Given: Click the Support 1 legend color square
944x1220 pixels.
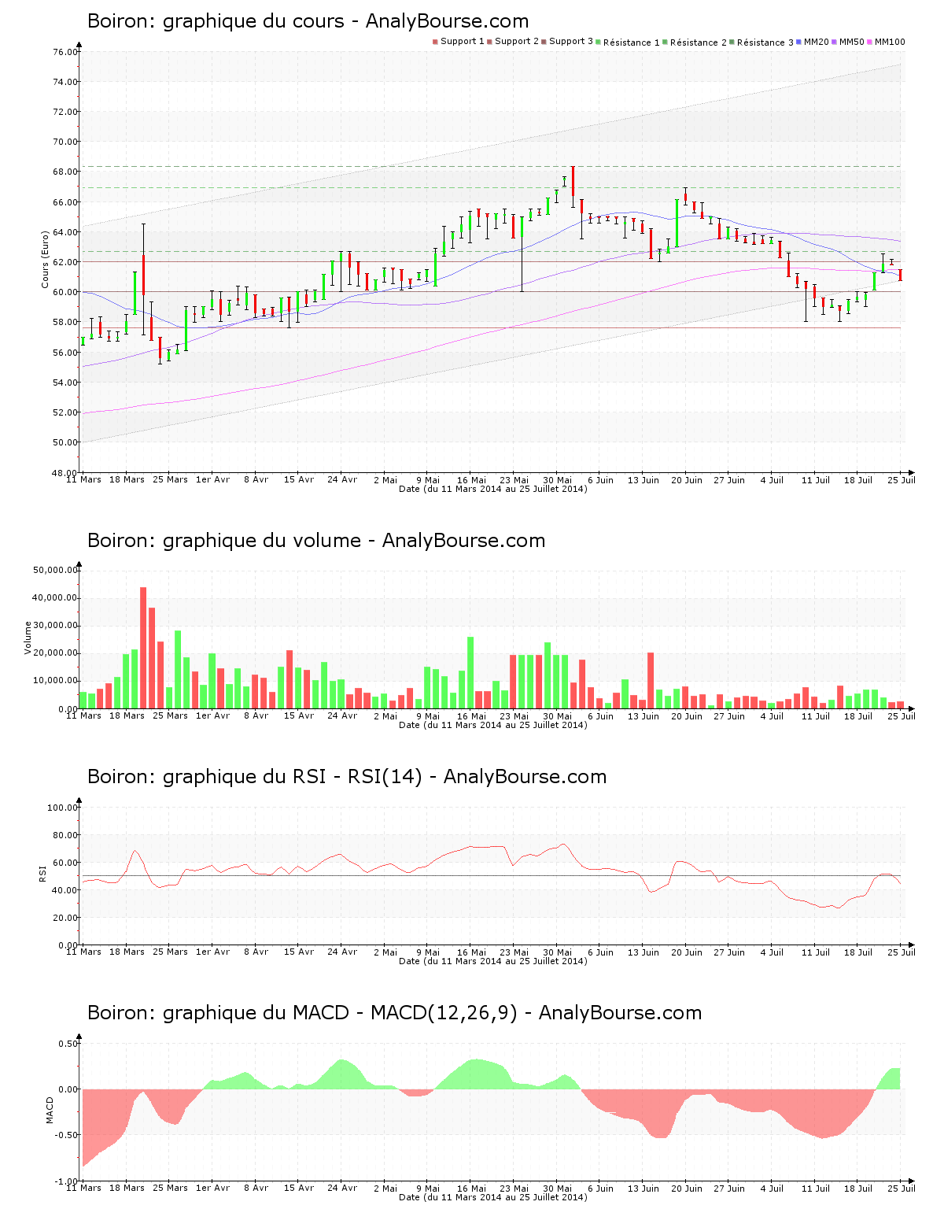Looking at the screenshot, I should click(x=435, y=42).
